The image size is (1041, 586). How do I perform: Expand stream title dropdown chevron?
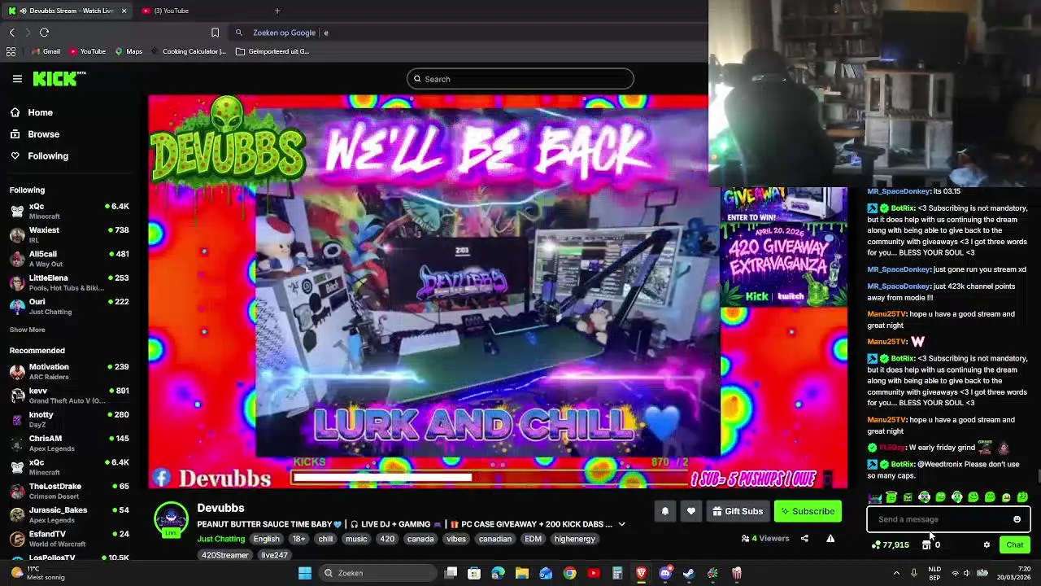(x=621, y=525)
